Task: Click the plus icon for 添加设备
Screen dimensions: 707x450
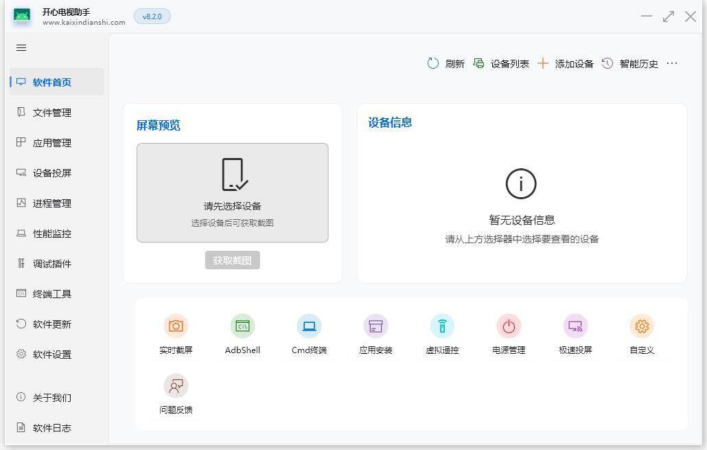Action: 543,63
